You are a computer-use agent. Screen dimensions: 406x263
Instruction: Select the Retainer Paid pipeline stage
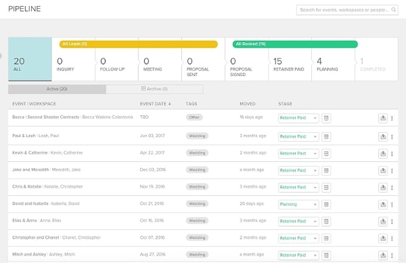(x=290, y=59)
